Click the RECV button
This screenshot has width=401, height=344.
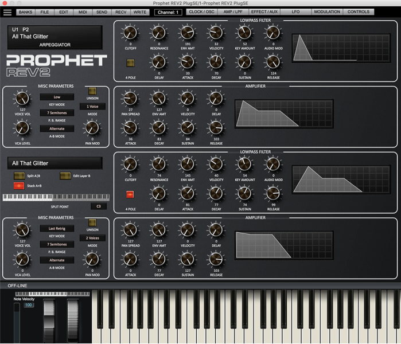coord(120,12)
